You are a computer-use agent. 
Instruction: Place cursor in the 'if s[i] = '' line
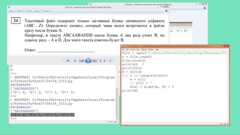(141, 83)
